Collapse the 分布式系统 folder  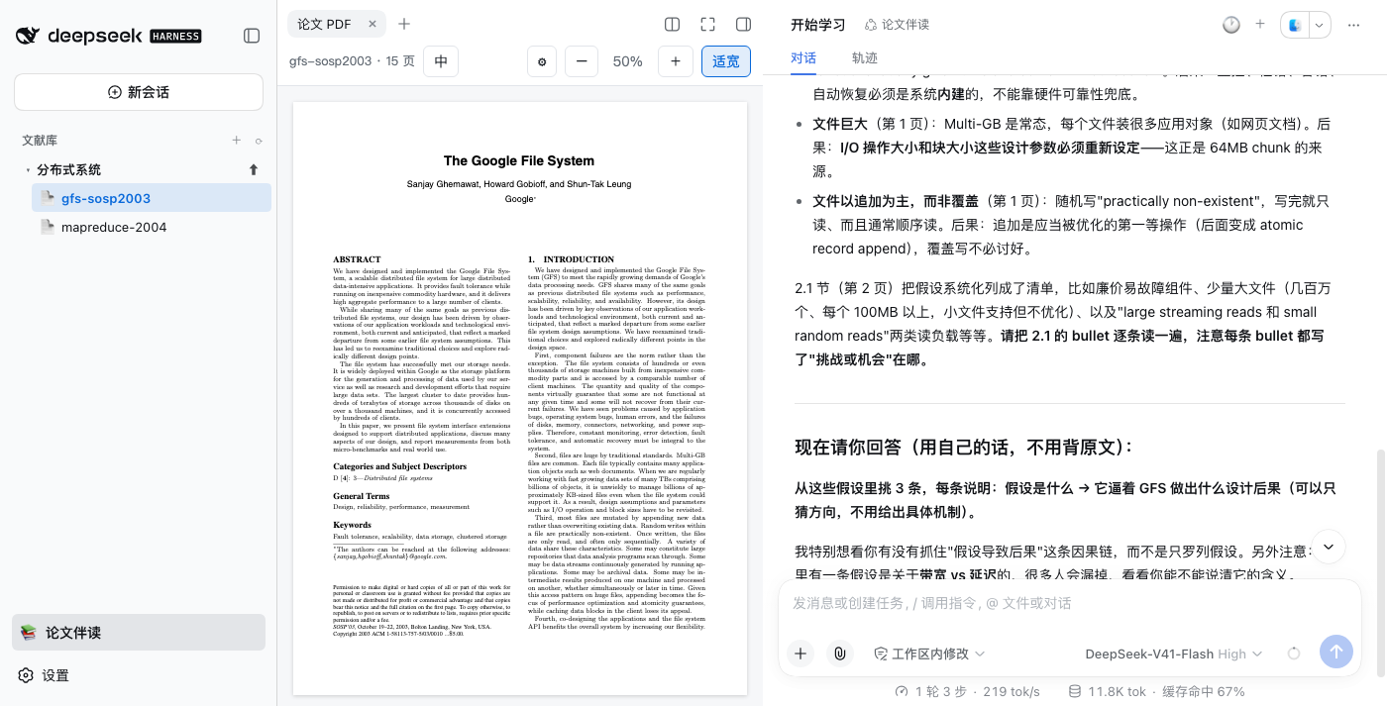tap(28, 170)
